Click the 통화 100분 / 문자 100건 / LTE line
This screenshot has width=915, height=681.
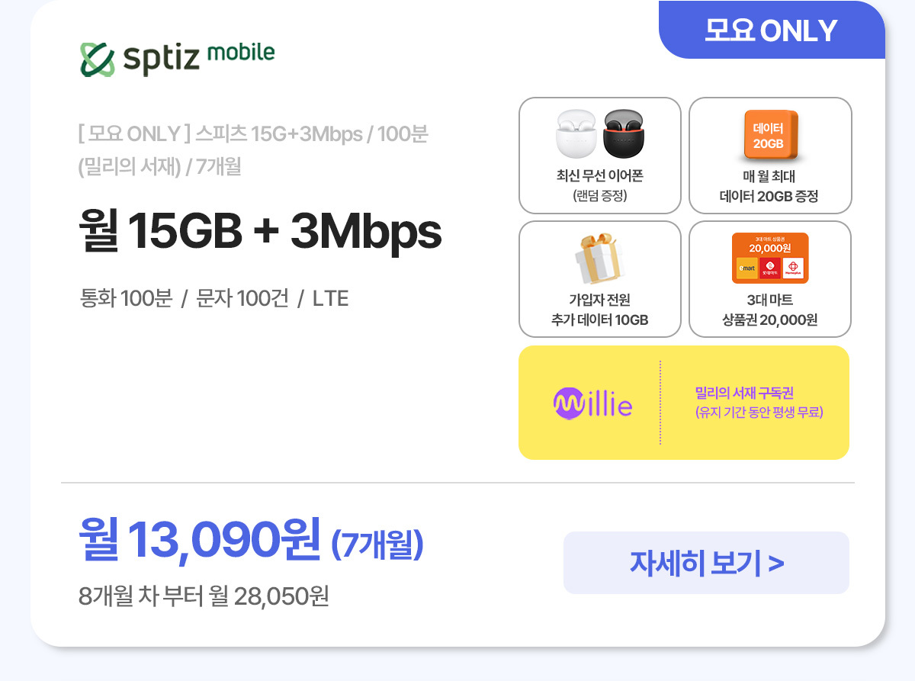(214, 298)
